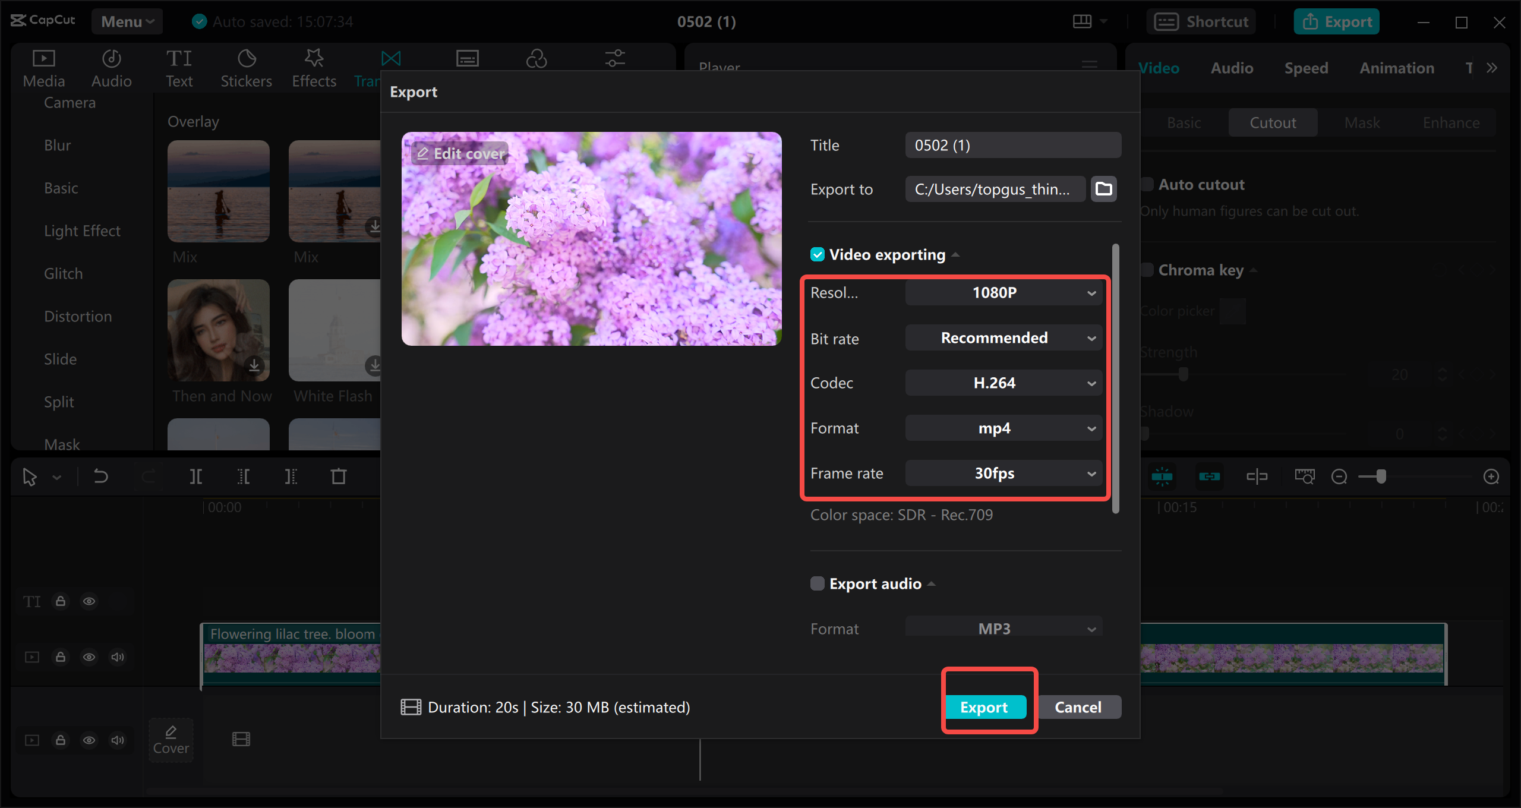Mute the lilac video track
The width and height of the screenshot is (1521, 808).
click(x=118, y=657)
